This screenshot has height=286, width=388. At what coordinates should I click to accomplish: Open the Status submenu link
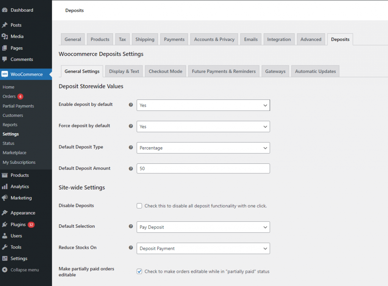tap(8, 143)
